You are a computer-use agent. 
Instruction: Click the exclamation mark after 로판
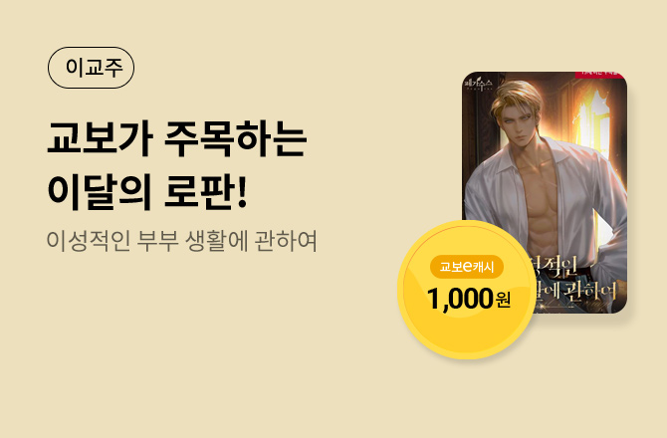(242, 192)
